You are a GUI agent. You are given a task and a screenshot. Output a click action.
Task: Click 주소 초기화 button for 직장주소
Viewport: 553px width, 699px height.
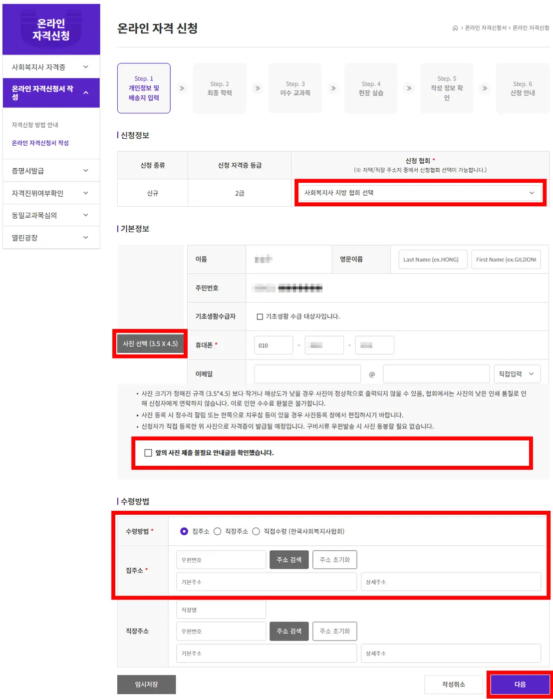[335, 631]
